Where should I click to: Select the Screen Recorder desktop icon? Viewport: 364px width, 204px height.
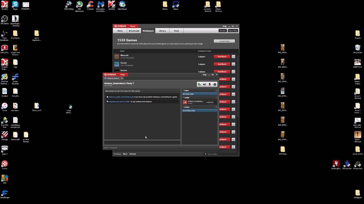pyautogui.click(x=15, y=79)
